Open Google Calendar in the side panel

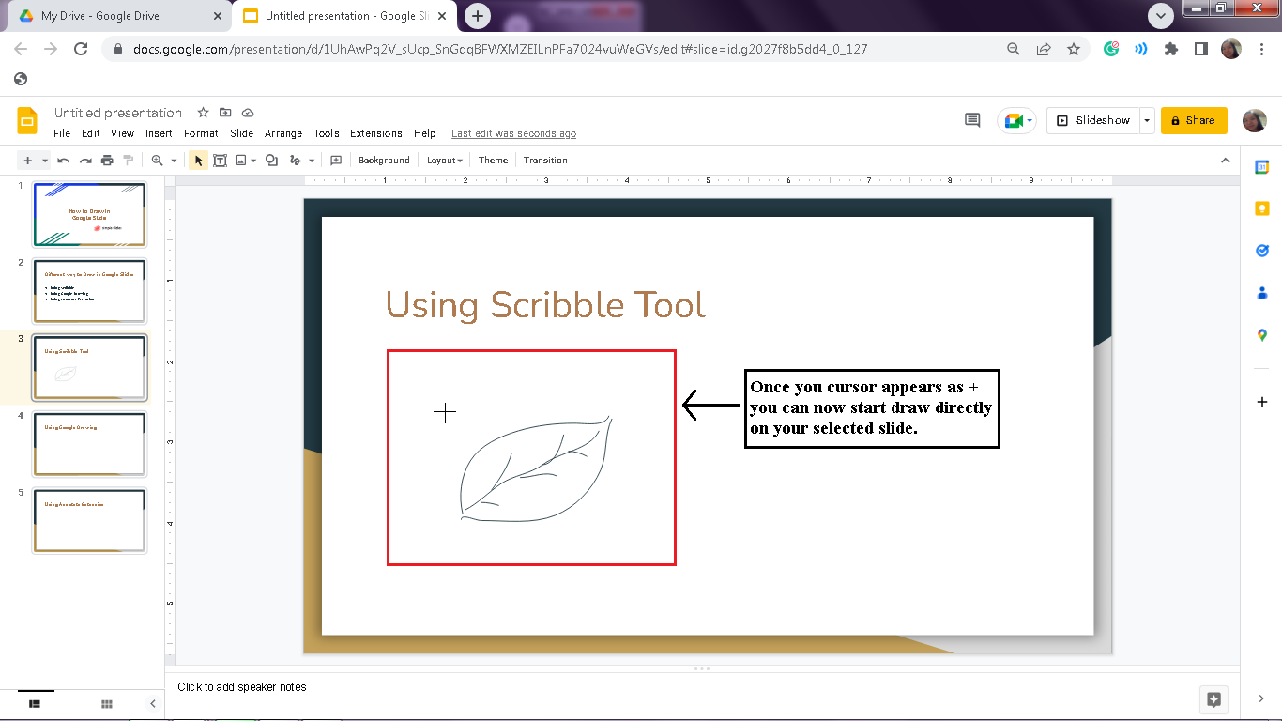tap(1262, 166)
